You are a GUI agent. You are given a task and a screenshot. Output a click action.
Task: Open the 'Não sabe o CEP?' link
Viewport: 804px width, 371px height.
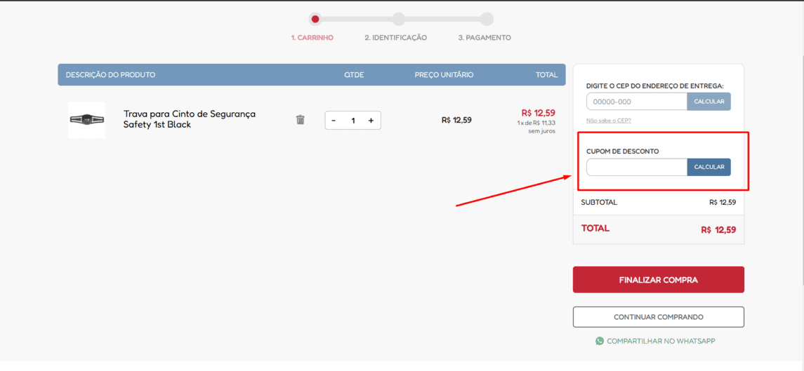tap(609, 121)
